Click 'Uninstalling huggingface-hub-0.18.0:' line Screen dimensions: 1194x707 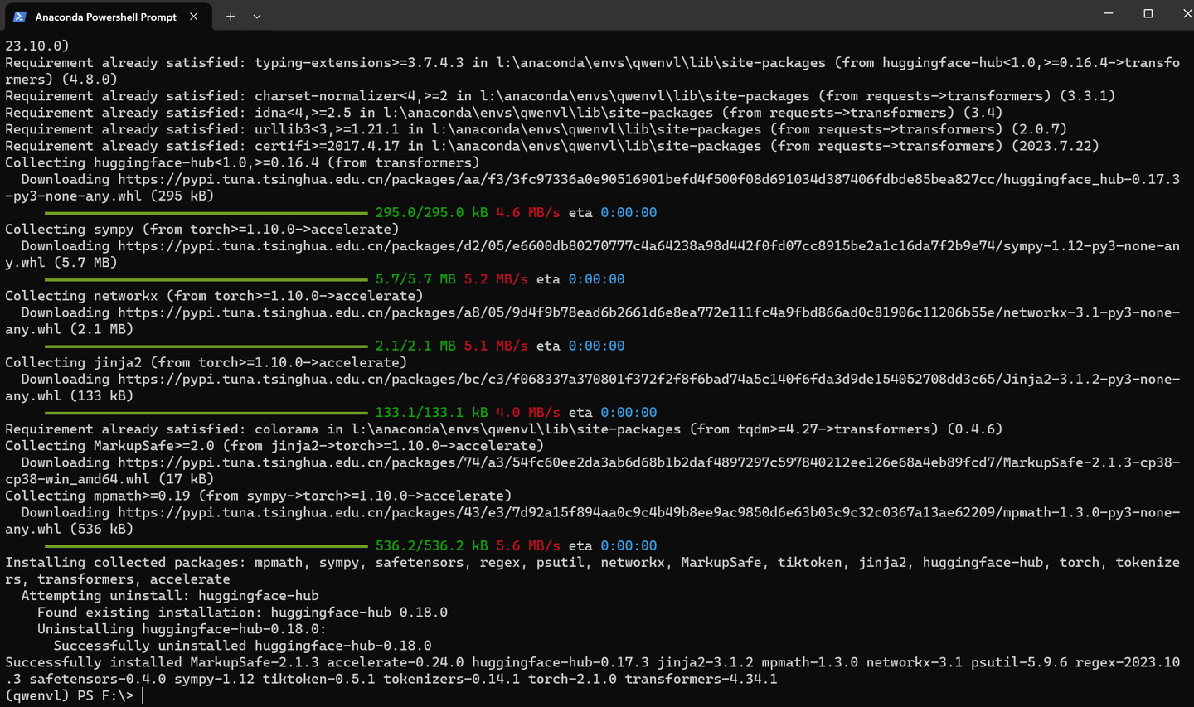click(x=182, y=629)
